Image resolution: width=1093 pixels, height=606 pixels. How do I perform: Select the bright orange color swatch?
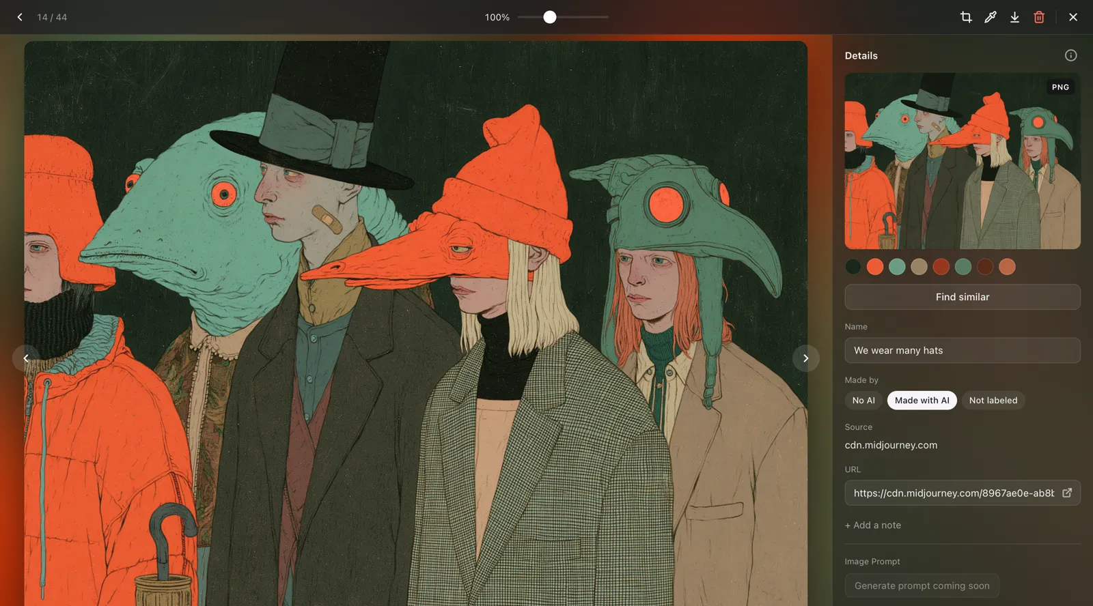tap(875, 267)
